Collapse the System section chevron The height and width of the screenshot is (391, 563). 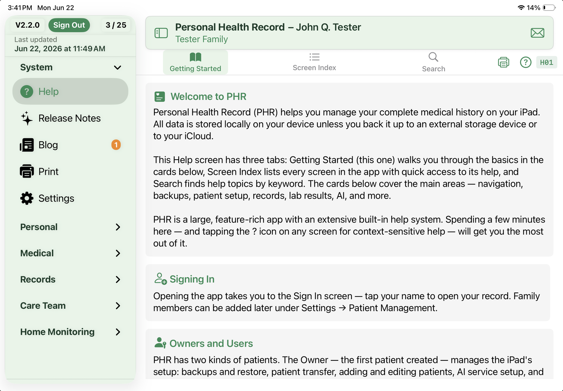coord(118,68)
